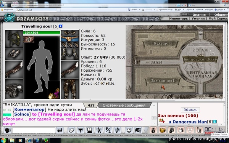Viewport: 229px width, 143px height.
Task: Click the funnel chat filter icon
Action: point(81,130)
